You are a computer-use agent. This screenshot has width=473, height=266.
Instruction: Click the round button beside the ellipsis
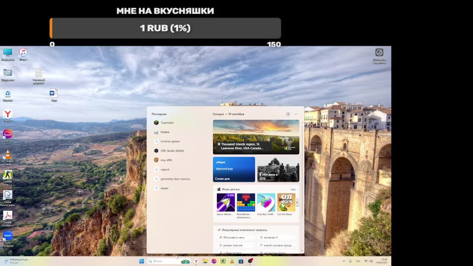(288, 114)
